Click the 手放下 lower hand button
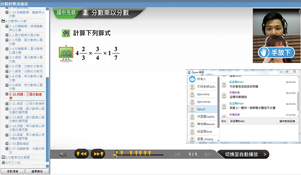 (x=276, y=52)
